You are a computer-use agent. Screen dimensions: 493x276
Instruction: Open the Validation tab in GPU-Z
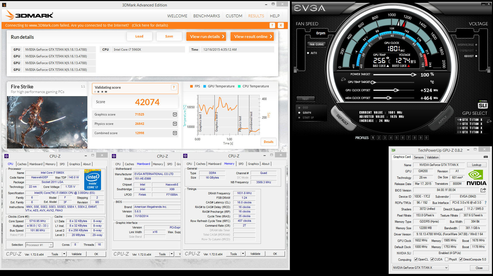tap(433, 157)
